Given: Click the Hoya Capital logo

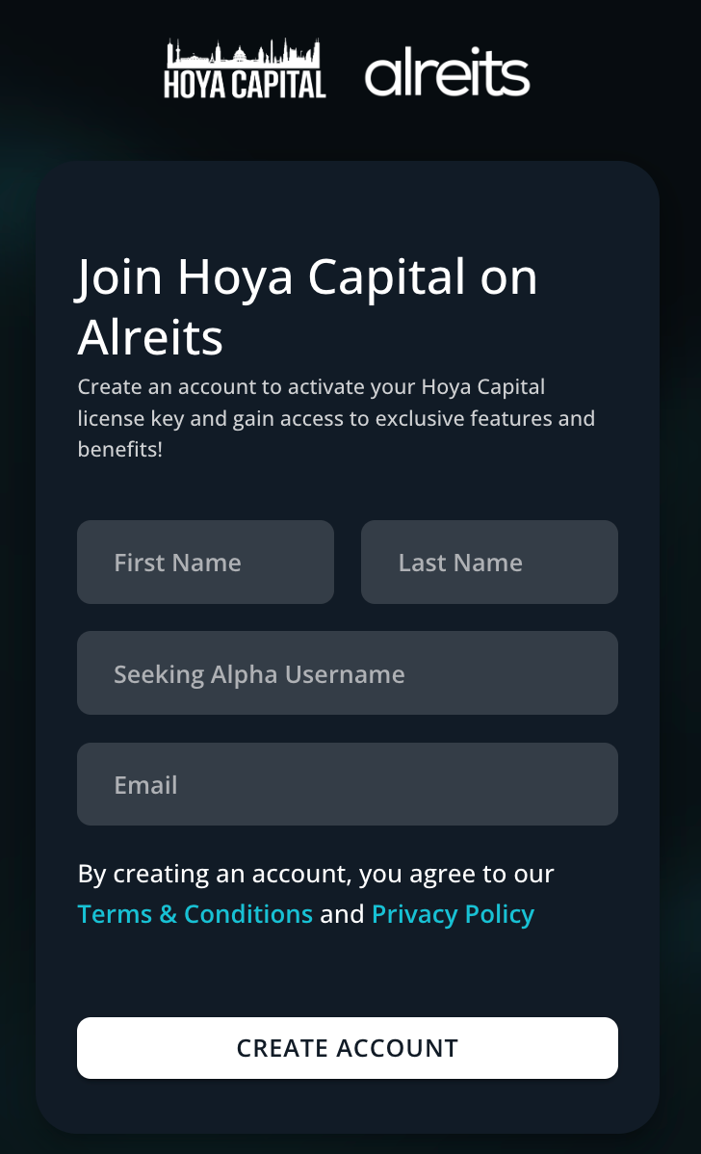Looking at the screenshot, I should (245, 69).
